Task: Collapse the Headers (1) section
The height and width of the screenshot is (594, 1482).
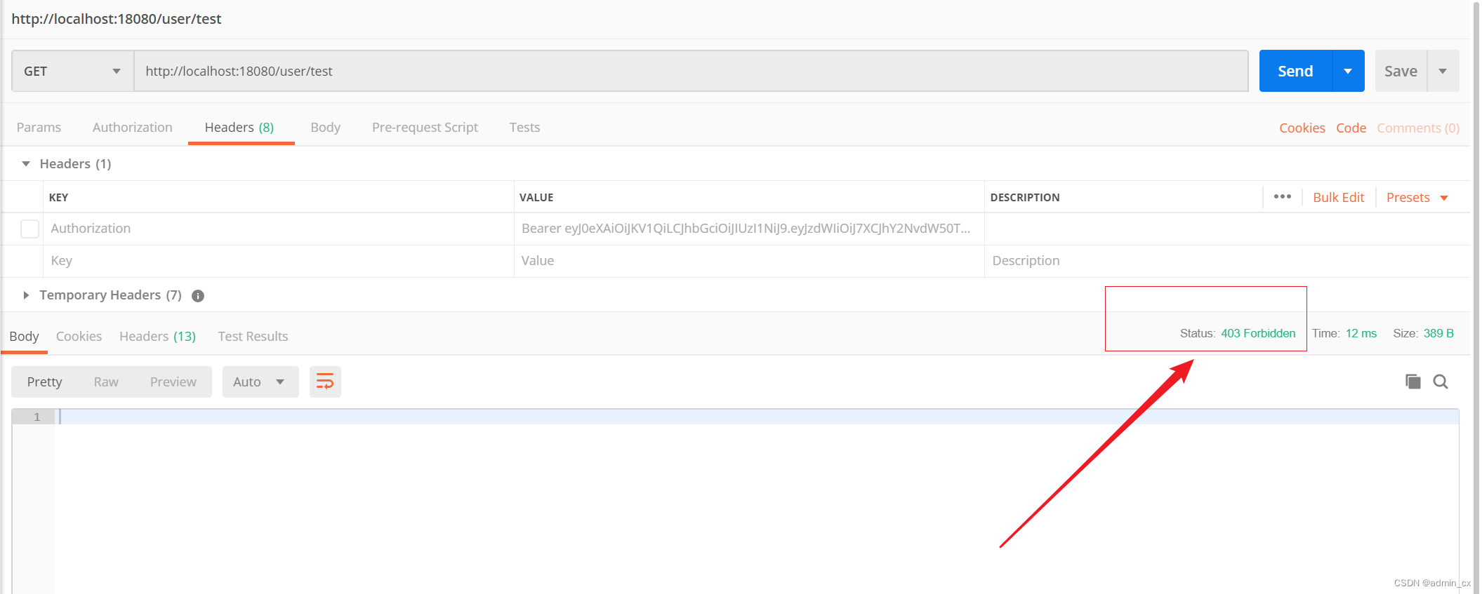Action: (x=26, y=164)
